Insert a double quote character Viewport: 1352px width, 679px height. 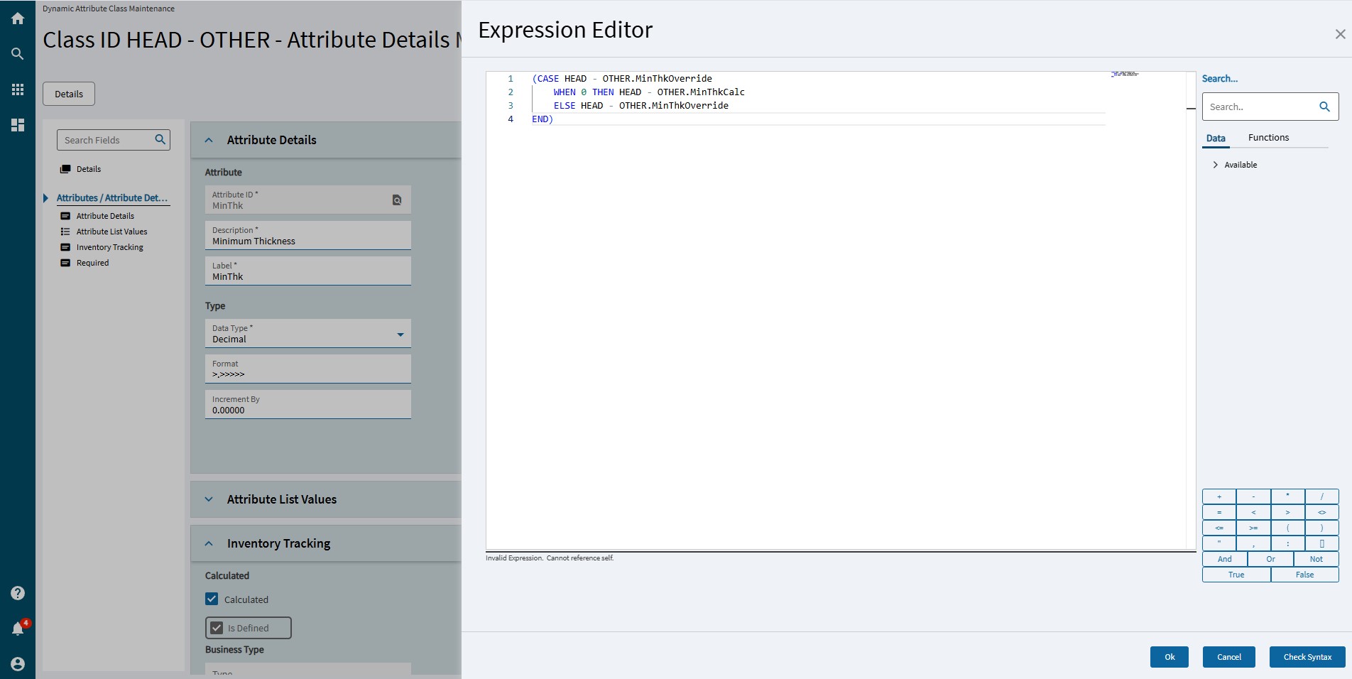coord(1219,543)
